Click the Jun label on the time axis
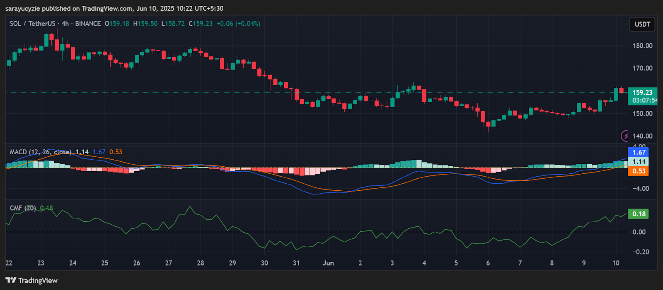The image size is (663, 290). click(x=328, y=263)
